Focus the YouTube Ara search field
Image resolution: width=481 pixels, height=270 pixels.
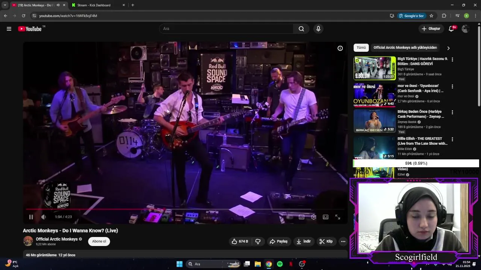(x=227, y=29)
